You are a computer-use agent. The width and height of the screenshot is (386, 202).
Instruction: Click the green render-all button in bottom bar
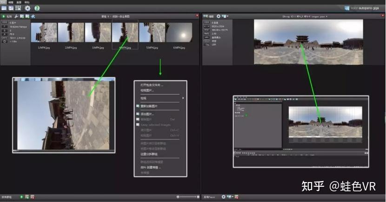click(x=21, y=197)
